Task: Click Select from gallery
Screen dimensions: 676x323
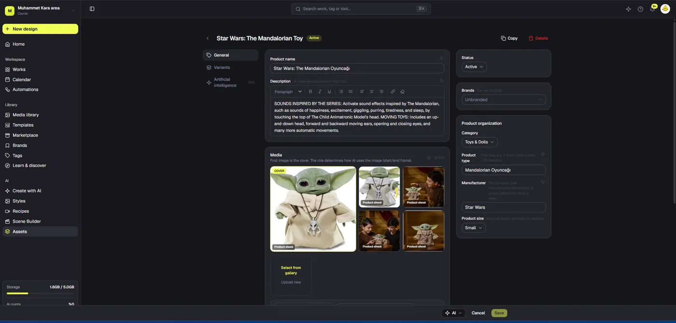Action: [291, 270]
